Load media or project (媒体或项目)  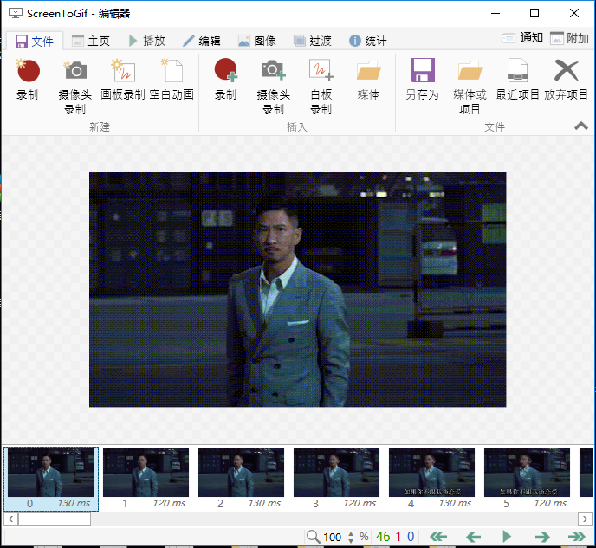pos(470,87)
